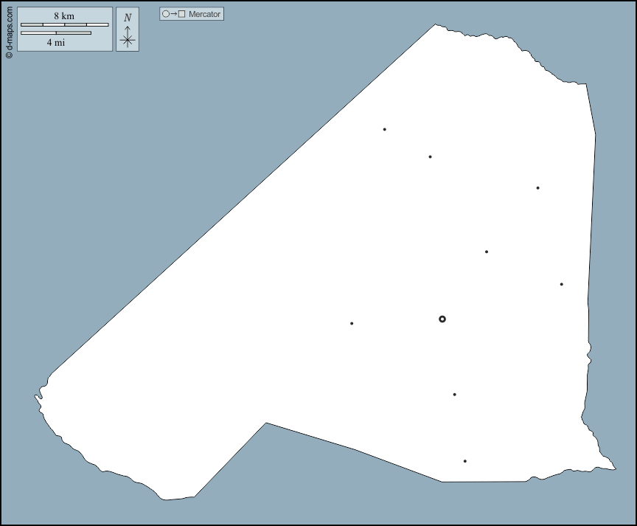The width and height of the screenshot is (637, 526).
Task: Select the northernmost city dot
Action: click(384, 130)
